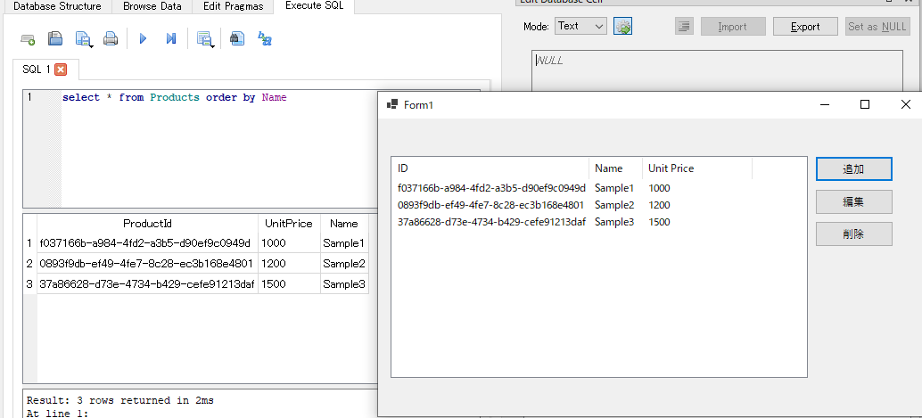Screen dimensions: 922x418
Task: Click the ID column header in Form1
Action: [490, 168]
